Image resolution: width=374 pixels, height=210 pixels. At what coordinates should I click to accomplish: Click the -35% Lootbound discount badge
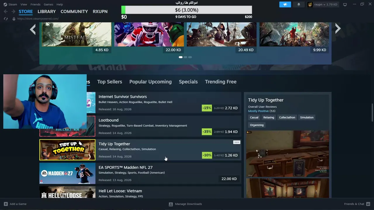[207, 132]
